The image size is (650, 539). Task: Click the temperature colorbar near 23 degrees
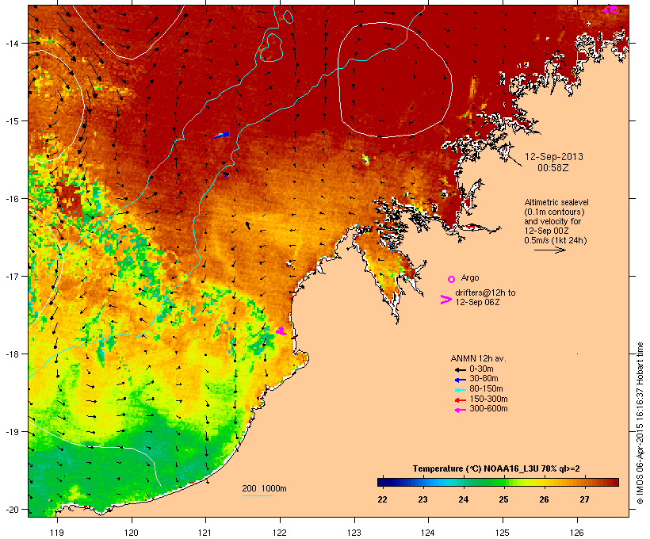[x=422, y=482]
